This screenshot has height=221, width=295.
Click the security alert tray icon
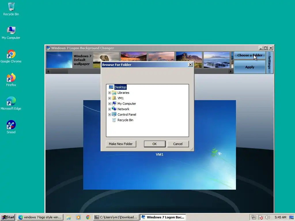click(260, 217)
